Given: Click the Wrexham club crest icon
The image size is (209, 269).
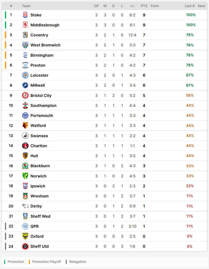Looking at the screenshot, I should (x=25, y=196).
